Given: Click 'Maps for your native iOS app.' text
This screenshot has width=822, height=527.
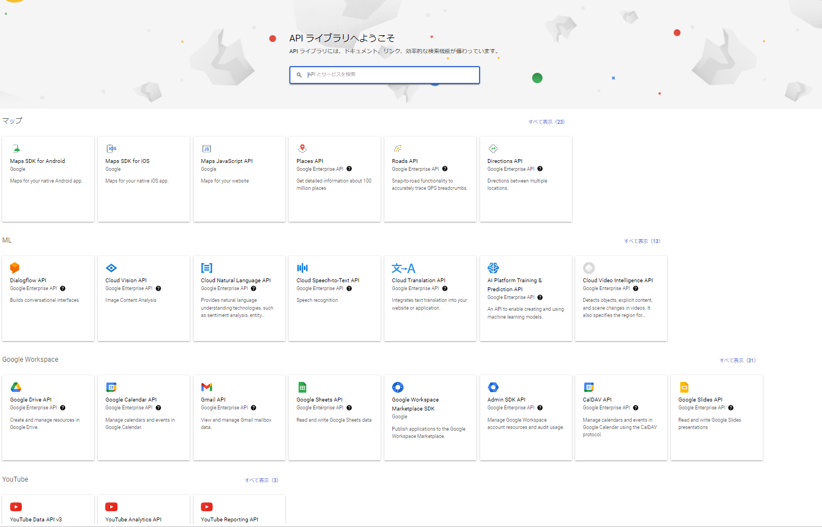Looking at the screenshot, I should click(x=137, y=181).
